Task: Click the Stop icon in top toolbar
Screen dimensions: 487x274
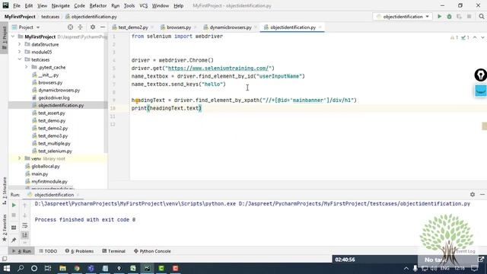Action: [x=469, y=17]
